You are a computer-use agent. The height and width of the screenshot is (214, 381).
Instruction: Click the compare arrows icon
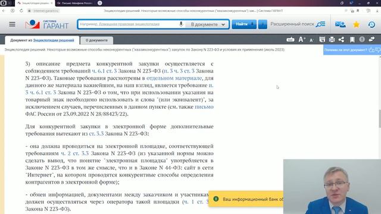(371, 40)
